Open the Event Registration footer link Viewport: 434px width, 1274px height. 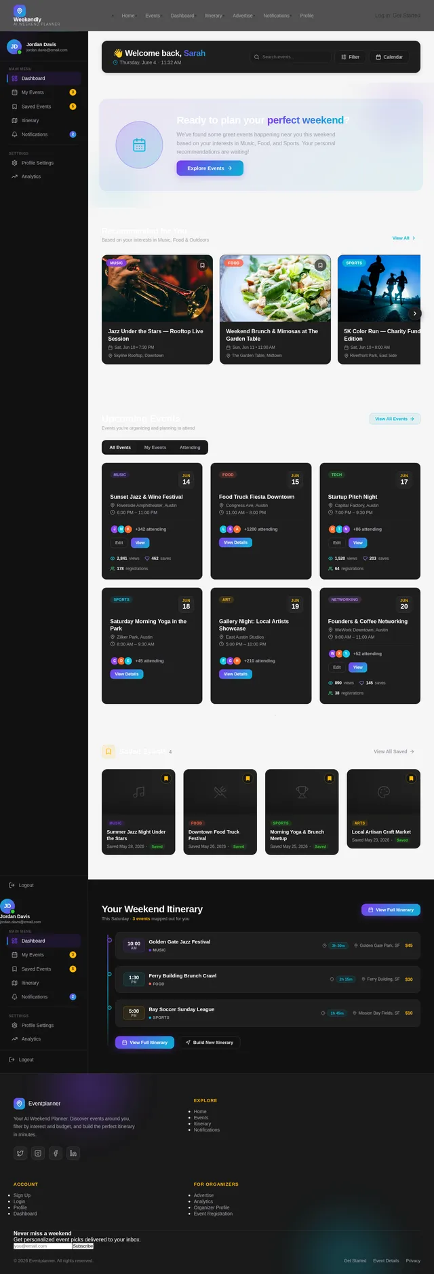click(213, 1214)
